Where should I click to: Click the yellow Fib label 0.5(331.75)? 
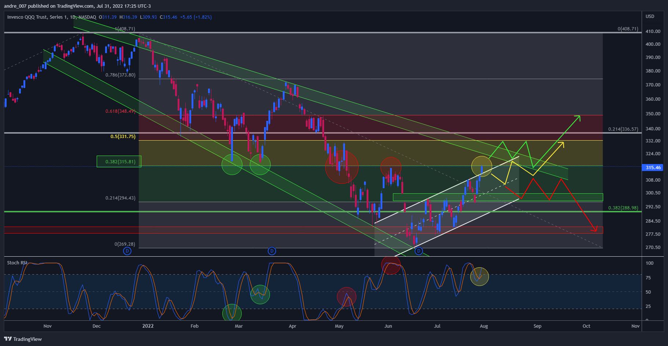123,137
